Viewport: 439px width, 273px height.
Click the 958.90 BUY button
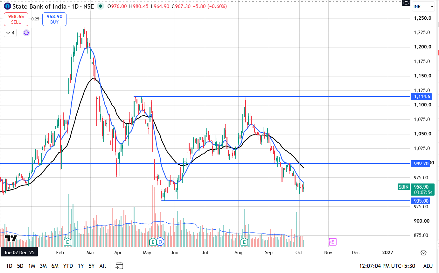[54, 19]
